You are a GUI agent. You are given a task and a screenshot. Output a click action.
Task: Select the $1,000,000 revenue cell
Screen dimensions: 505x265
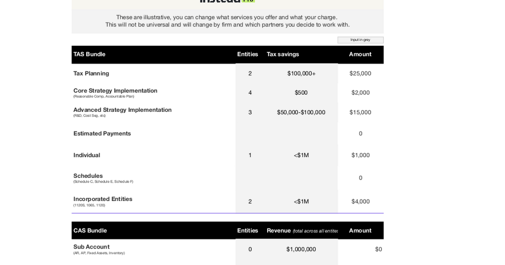click(301, 249)
